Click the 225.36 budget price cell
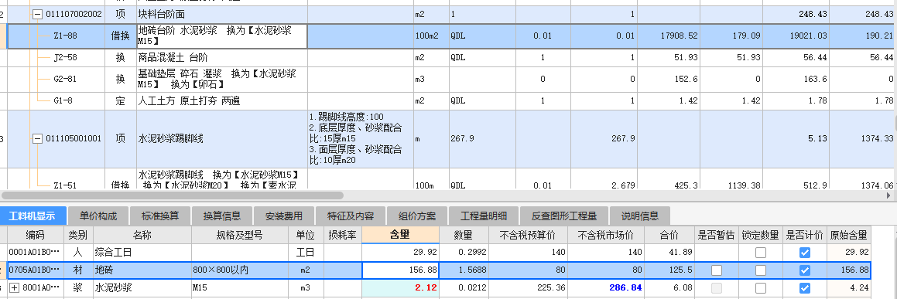Image resolution: width=897 pixels, height=299 pixels. point(528,288)
